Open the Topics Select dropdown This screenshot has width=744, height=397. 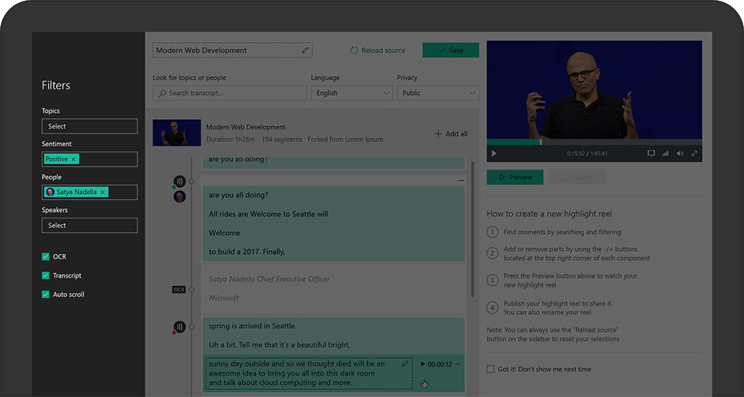pos(89,126)
